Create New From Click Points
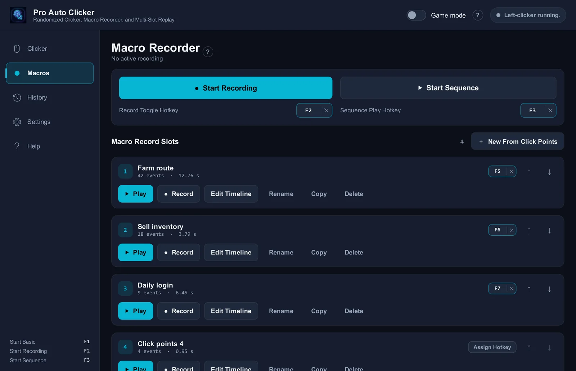The image size is (576, 371). pos(518,141)
